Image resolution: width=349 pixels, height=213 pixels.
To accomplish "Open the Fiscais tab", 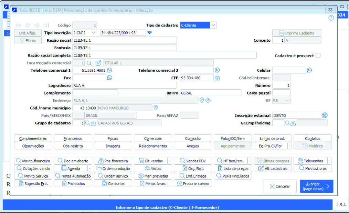I will coord(113,138).
